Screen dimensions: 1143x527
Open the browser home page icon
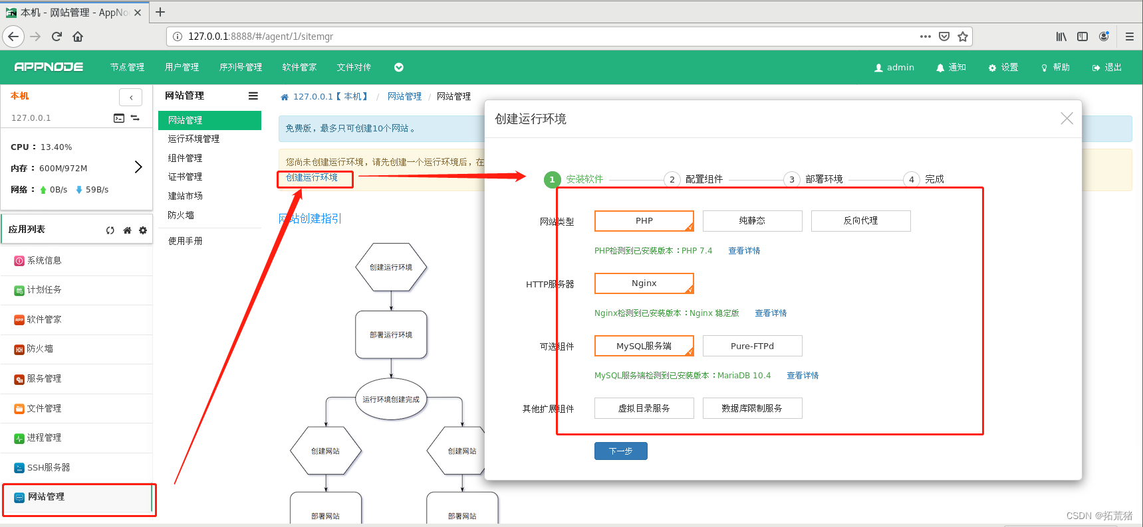click(x=78, y=37)
